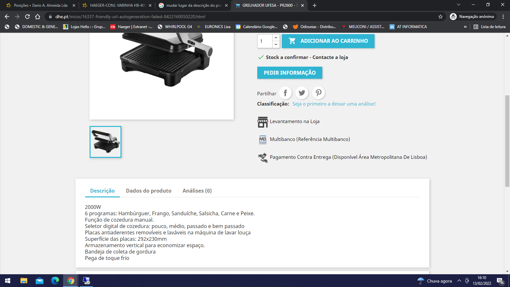
Task: Click the page vertical scrollbar thumb
Action: pos(507,141)
